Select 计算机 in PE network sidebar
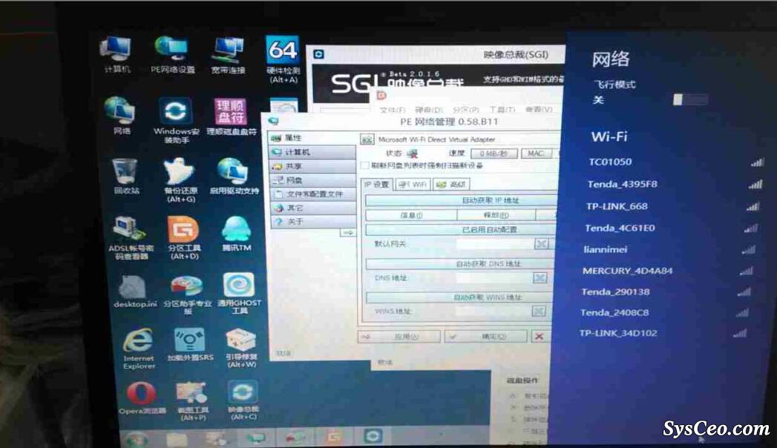 click(x=312, y=152)
